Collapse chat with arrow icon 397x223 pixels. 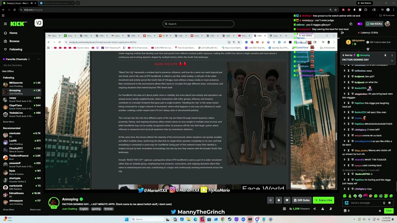[342, 33]
